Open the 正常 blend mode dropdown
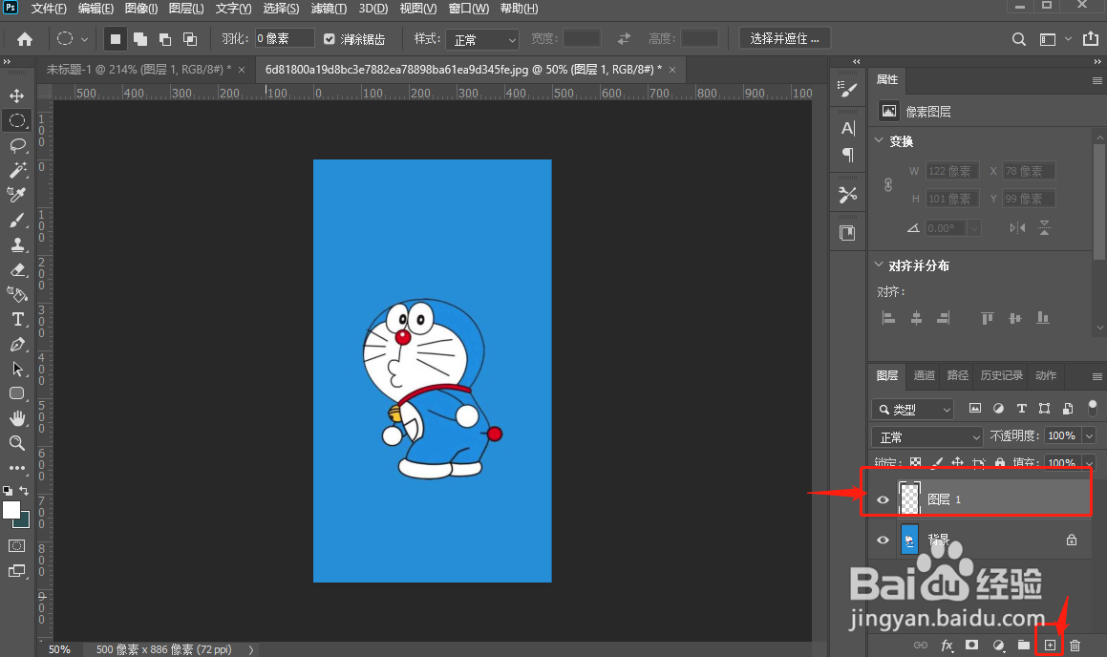Screen dimensions: 1107x657 click(927, 436)
